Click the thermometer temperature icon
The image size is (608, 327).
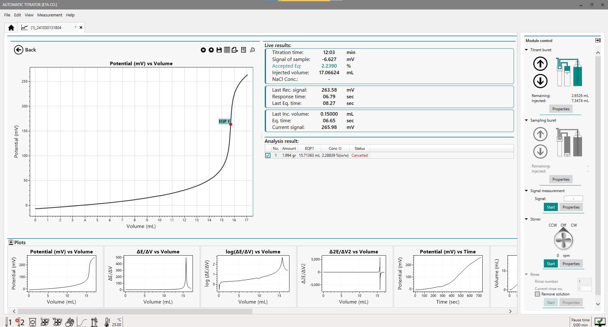pyautogui.click(x=107, y=322)
